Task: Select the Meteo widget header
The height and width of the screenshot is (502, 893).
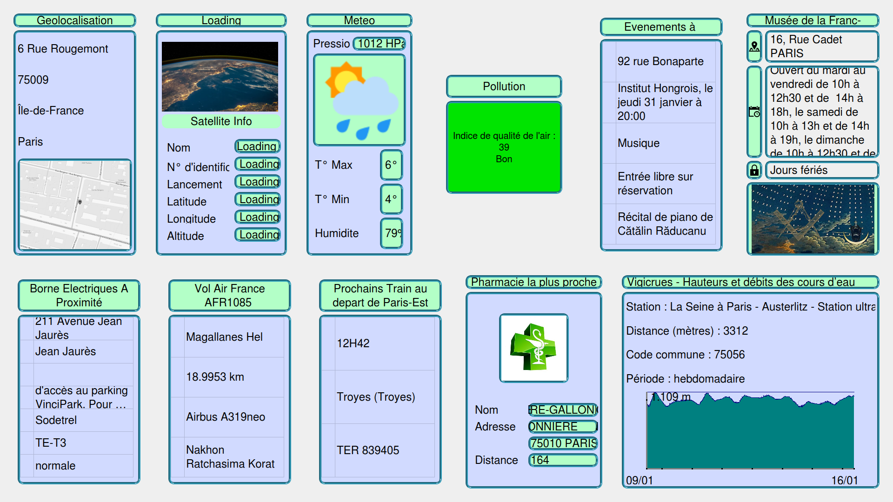Action: [359, 20]
